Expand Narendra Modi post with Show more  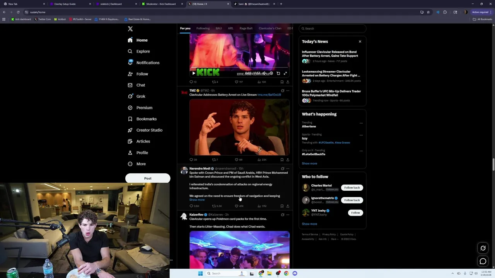pyautogui.click(x=197, y=200)
